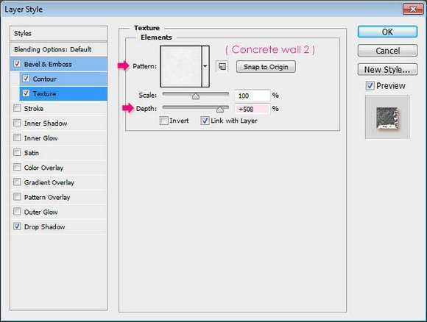Uncheck the Bevel & Emboss checkbox
The height and width of the screenshot is (322, 427).
coord(17,64)
